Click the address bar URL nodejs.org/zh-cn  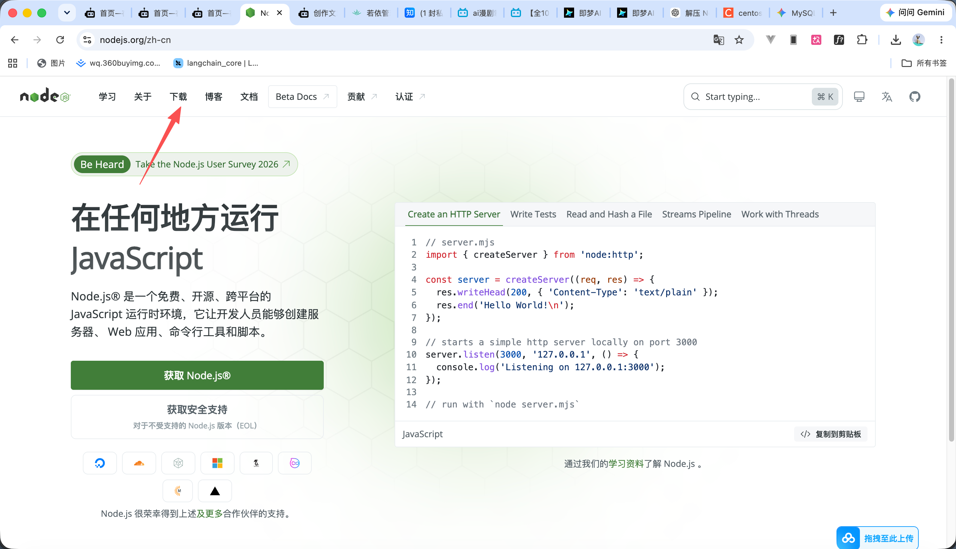click(x=135, y=39)
